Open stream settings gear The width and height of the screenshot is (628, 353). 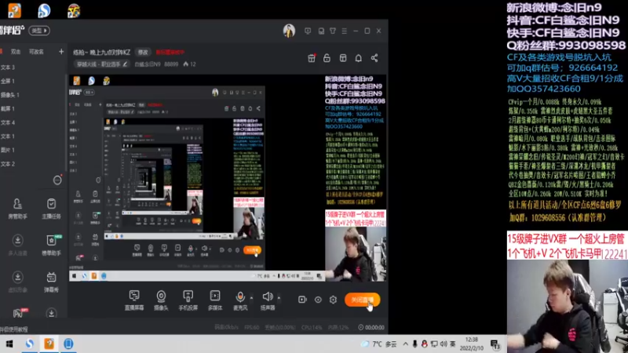[x=333, y=300]
